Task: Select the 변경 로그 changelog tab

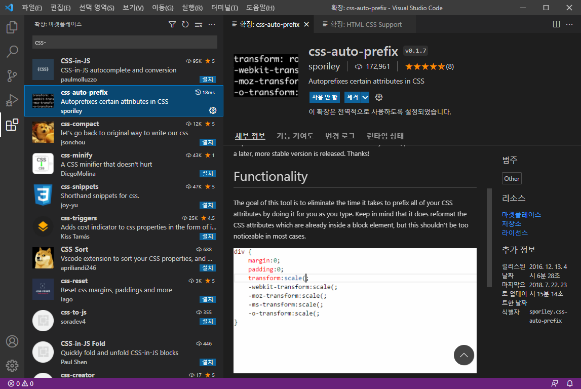Action: click(x=340, y=136)
